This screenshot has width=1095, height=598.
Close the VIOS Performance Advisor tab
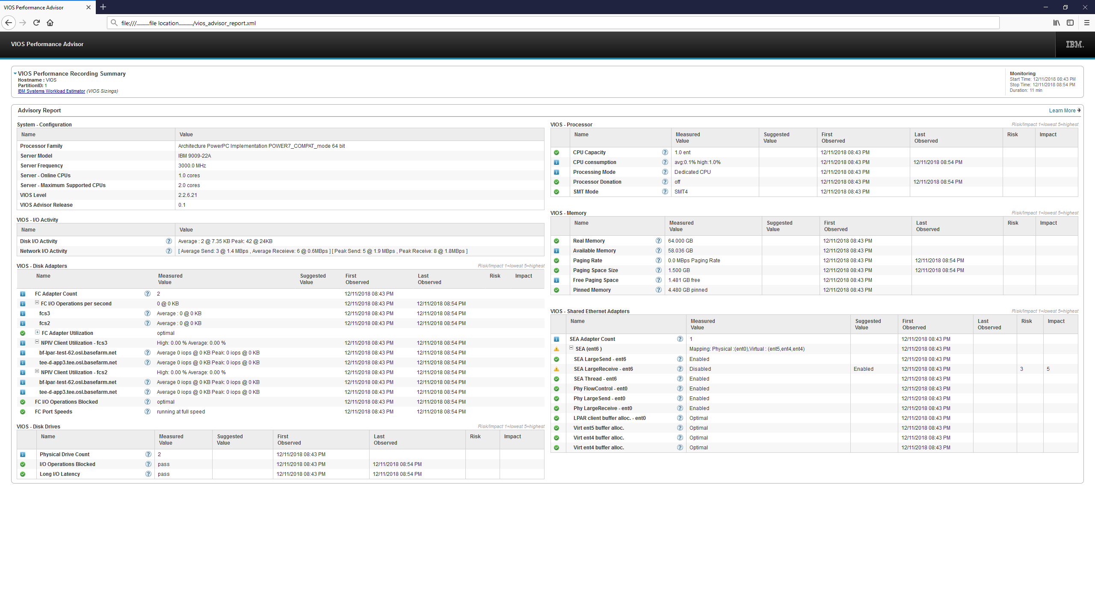coord(89,7)
